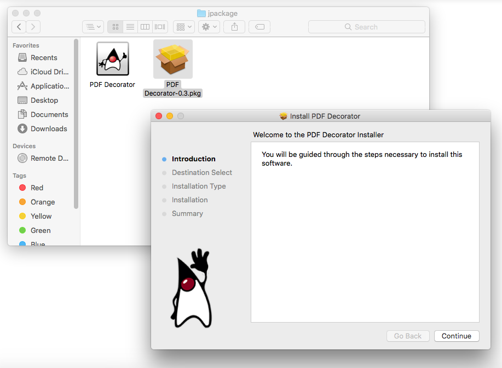Viewport: 502px width, 368px height.
Task: Click the Finder share button
Action: [x=234, y=27]
